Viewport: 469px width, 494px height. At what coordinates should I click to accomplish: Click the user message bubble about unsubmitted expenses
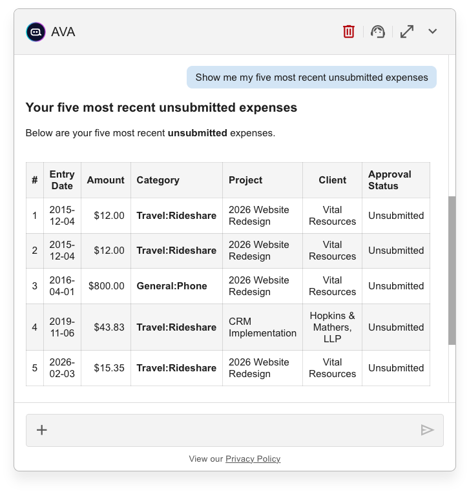[311, 77]
